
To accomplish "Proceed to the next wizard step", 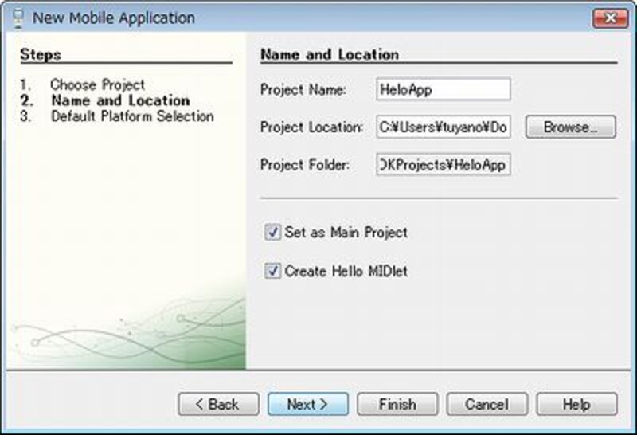I will coord(307,404).
